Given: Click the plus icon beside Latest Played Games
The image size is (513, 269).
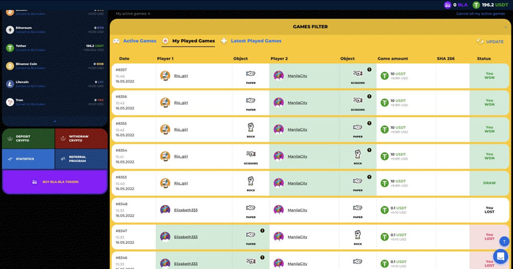Looking at the screenshot, I should (x=224, y=41).
